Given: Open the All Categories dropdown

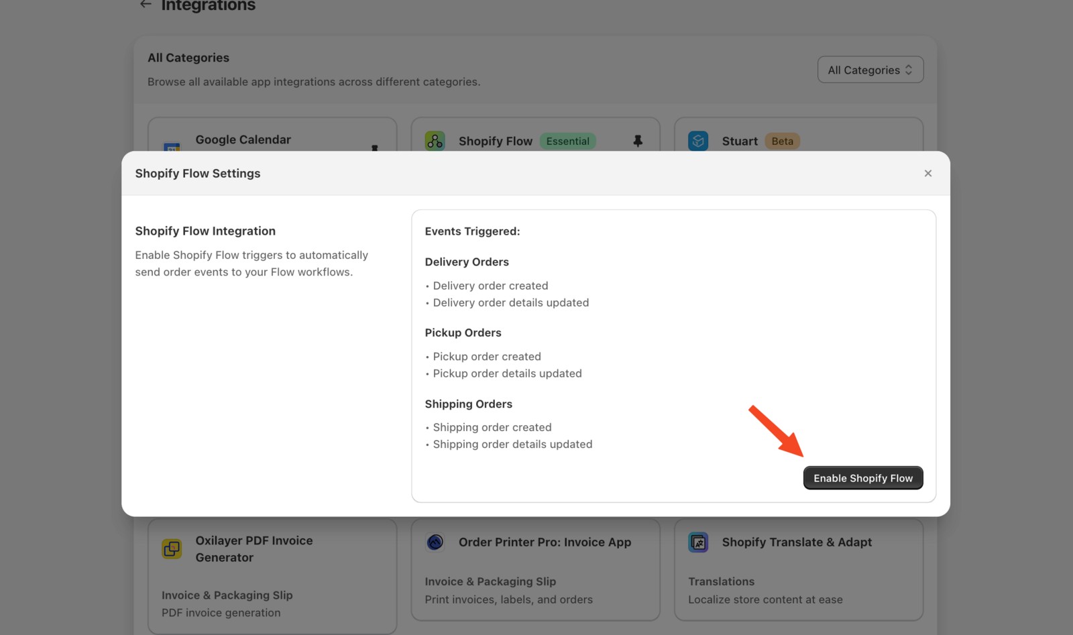Looking at the screenshot, I should coord(870,70).
